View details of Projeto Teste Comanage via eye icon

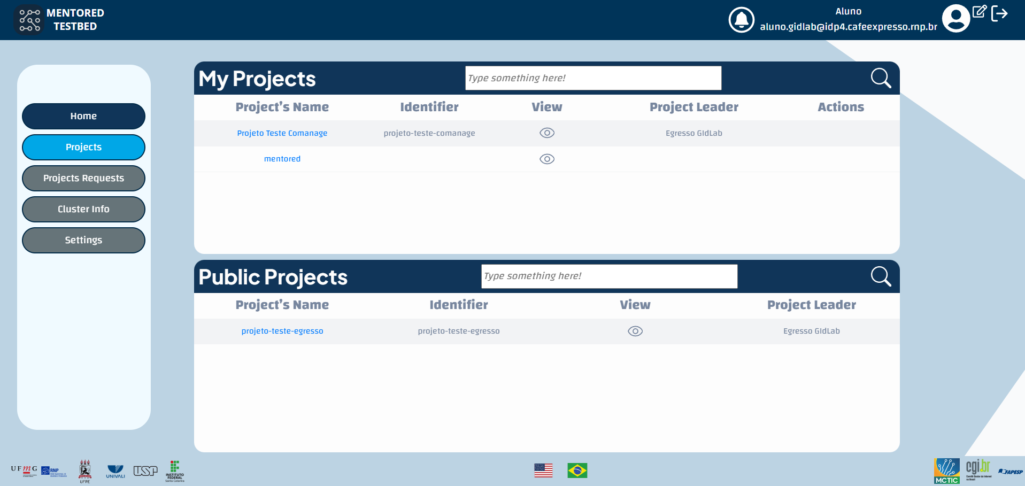[x=546, y=133]
